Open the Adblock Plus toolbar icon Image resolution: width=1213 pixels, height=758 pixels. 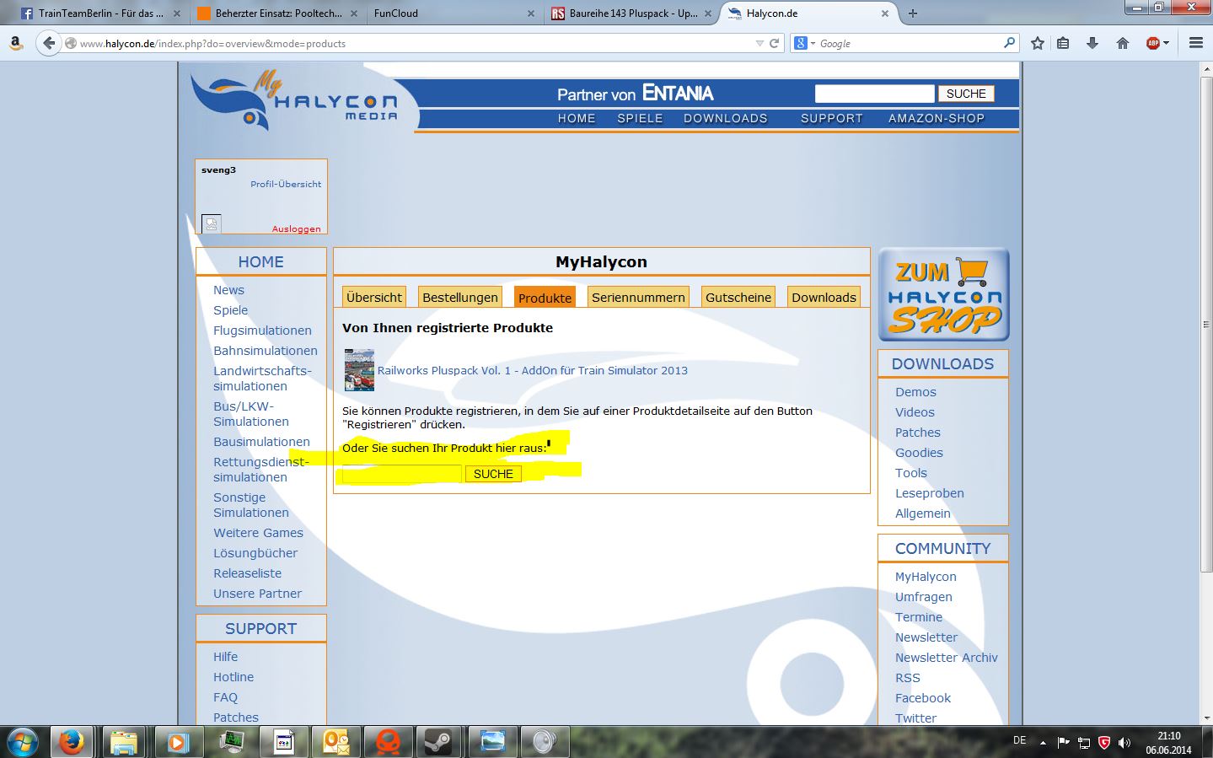coord(1153,43)
